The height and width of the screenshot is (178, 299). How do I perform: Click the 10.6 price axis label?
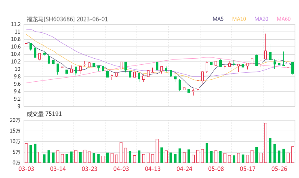click(16, 47)
